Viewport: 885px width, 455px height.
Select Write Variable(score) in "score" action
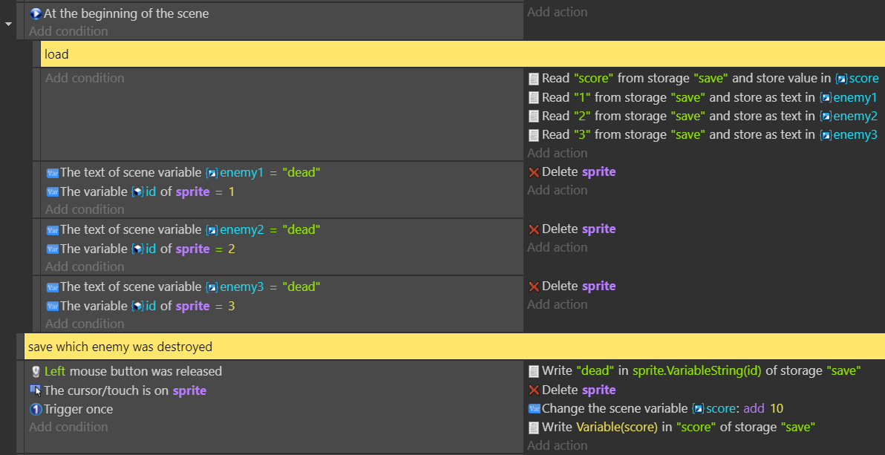[679, 428]
